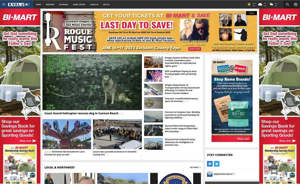Open Annual Police K9 Competition headline
Screen dimensions: 300x184
point(180,129)
